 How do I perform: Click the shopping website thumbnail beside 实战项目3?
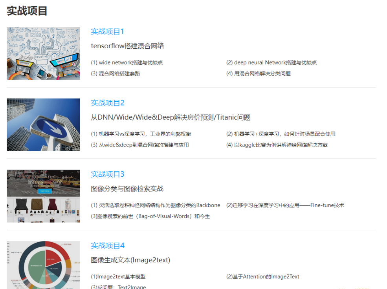[43, 196]
